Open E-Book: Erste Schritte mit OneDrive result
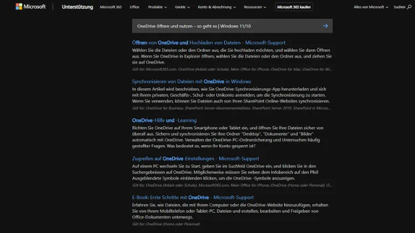415x233 pixels. click(x=193, y=197)
